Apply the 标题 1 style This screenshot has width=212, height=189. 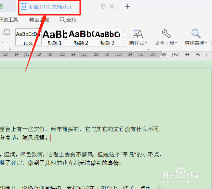(x=55, y=37)
